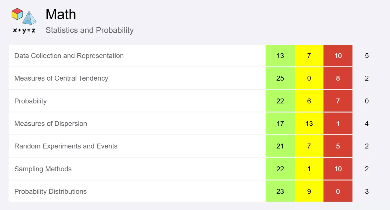The image size is (390, 210).
Task: Click yellow cell showing 1 for Sampling Methods
Action: pyautogui.click(x=309, y=169)
